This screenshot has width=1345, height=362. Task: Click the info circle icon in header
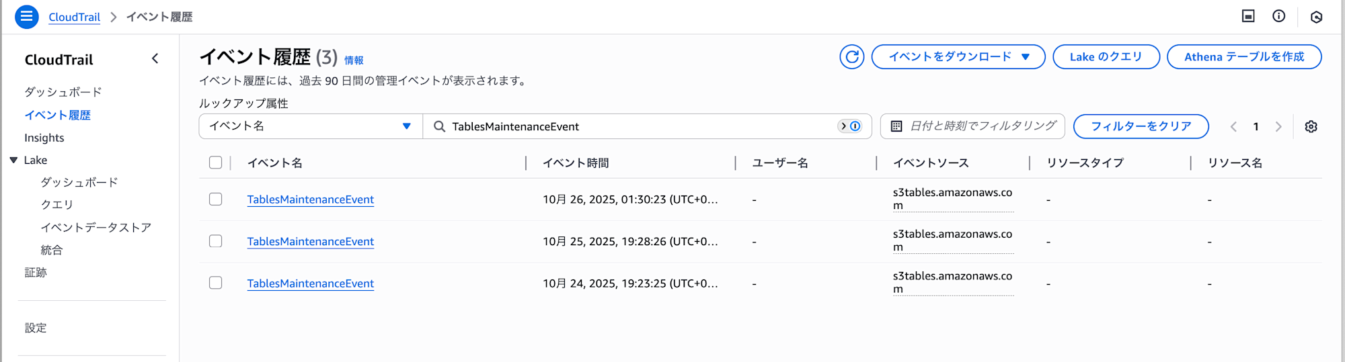(1278, 16)
